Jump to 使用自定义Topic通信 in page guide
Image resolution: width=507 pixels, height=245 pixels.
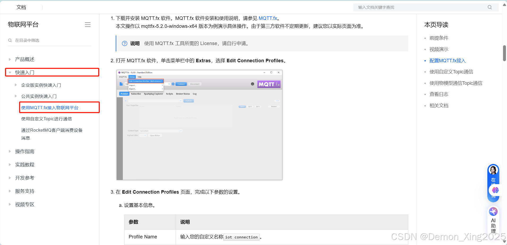point(451,72)
